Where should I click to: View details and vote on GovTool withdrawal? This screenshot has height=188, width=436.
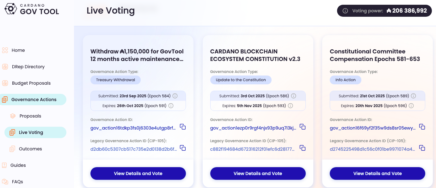138,173
